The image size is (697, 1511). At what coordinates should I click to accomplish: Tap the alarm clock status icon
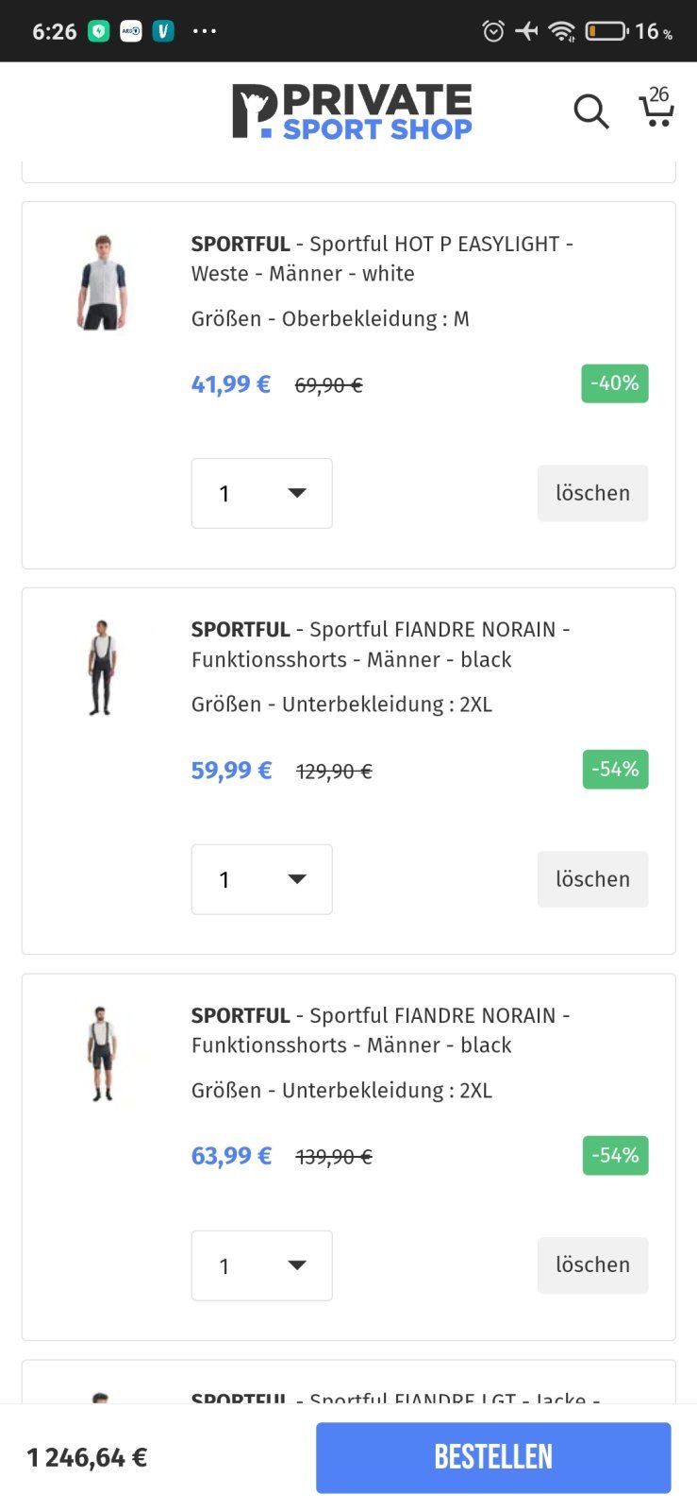492,31
